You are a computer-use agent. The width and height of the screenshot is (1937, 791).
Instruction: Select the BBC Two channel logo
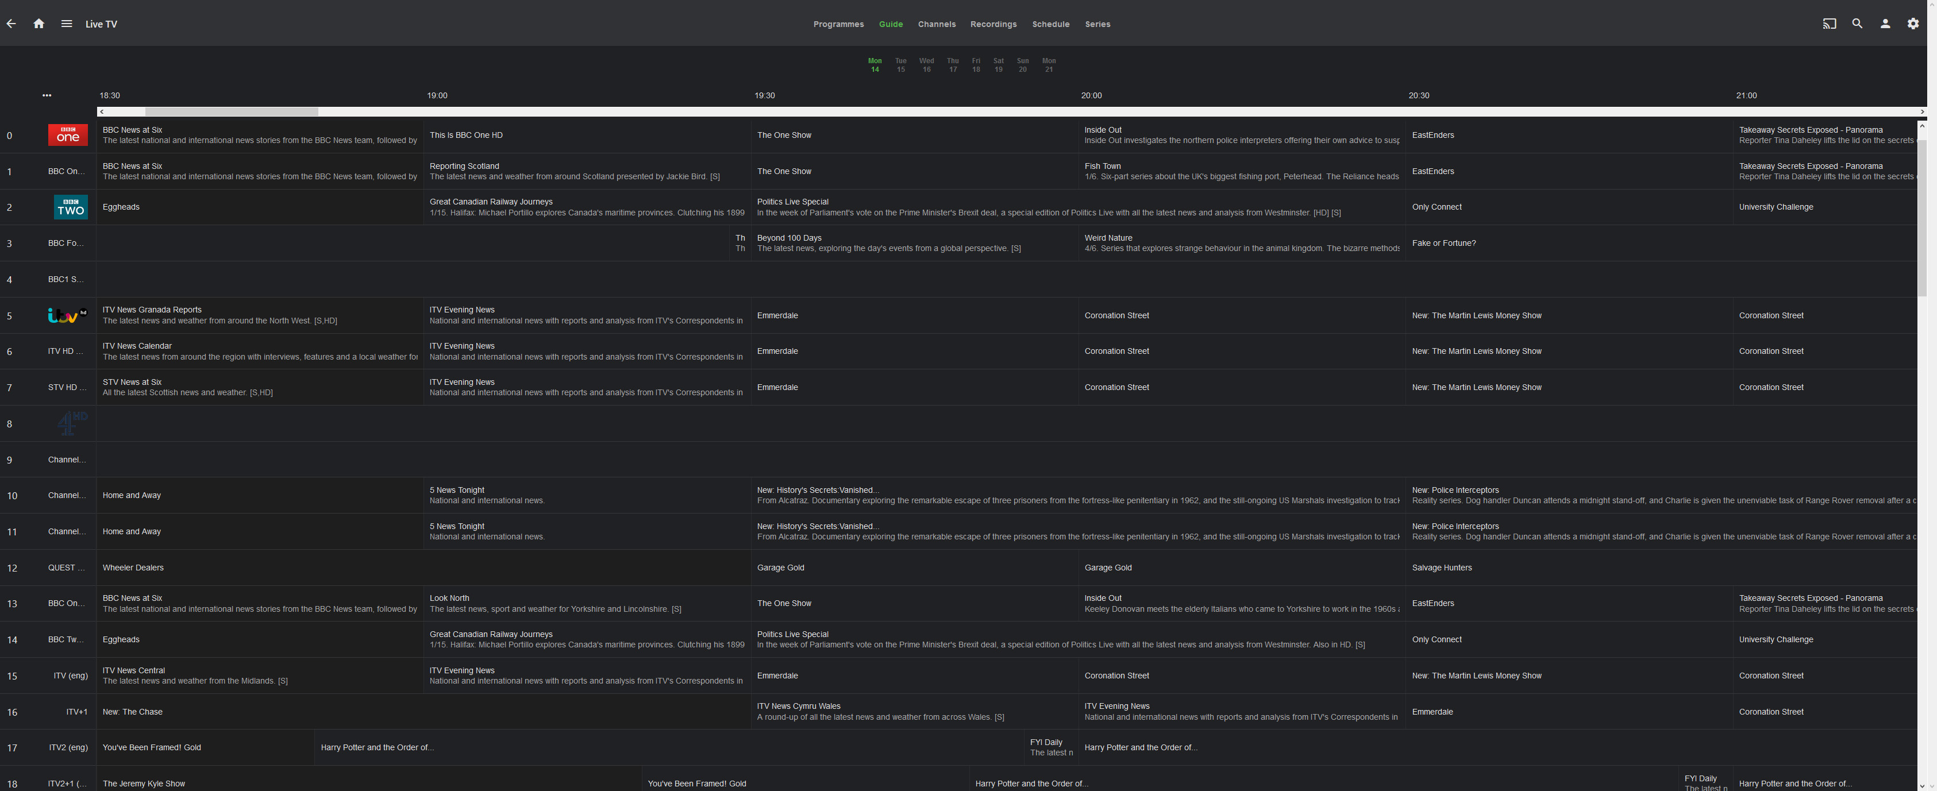[71, 207]
